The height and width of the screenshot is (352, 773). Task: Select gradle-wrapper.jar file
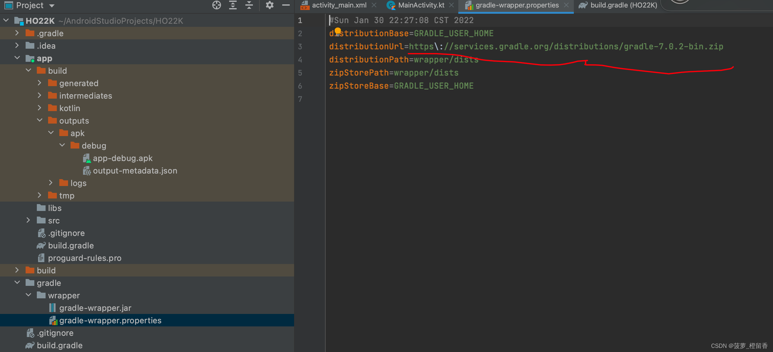click(95, 308)
